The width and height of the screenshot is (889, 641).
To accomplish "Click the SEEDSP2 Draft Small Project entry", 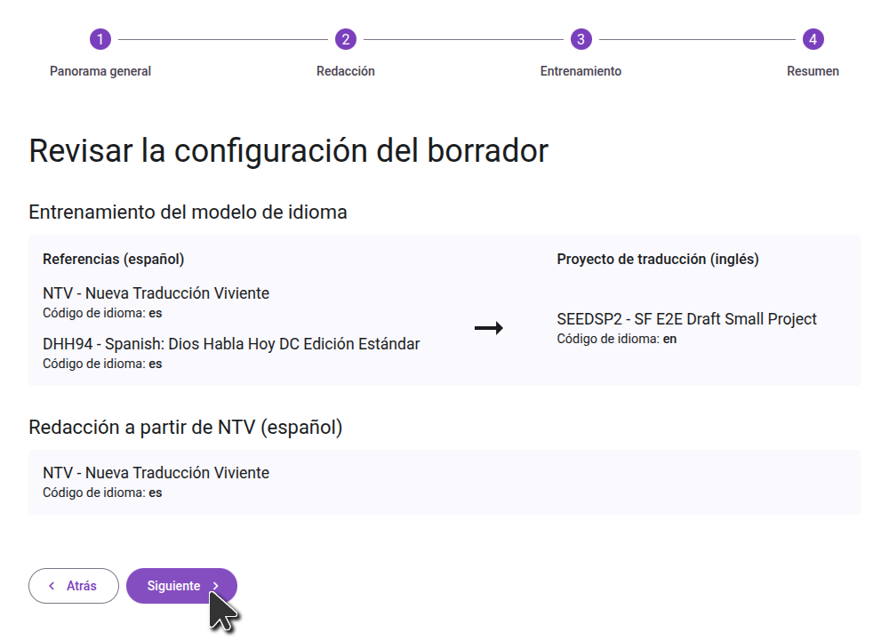I will tap(686, 319).
